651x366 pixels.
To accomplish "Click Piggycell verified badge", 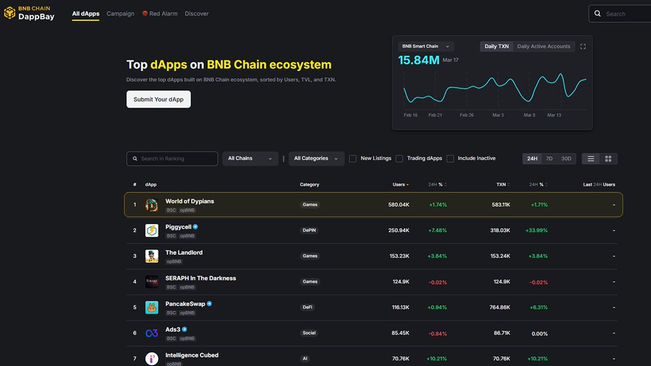I will point(195,227).
